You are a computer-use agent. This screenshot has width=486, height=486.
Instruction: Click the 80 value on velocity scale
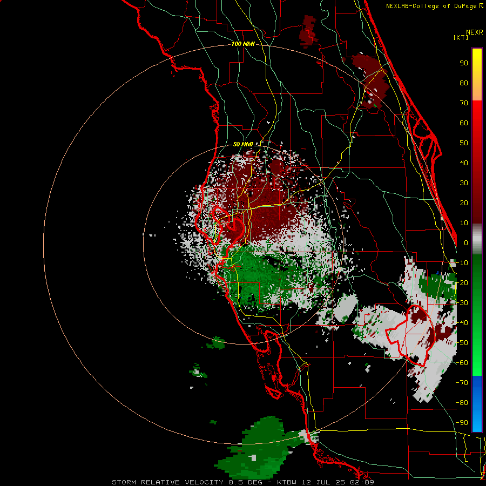click(464, 83)
